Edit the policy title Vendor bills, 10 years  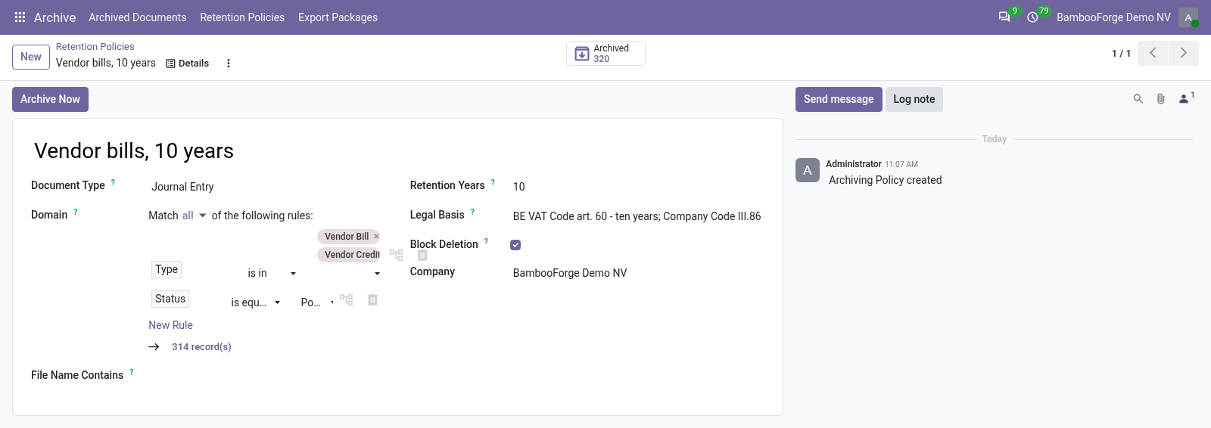(x=134, y=150)
